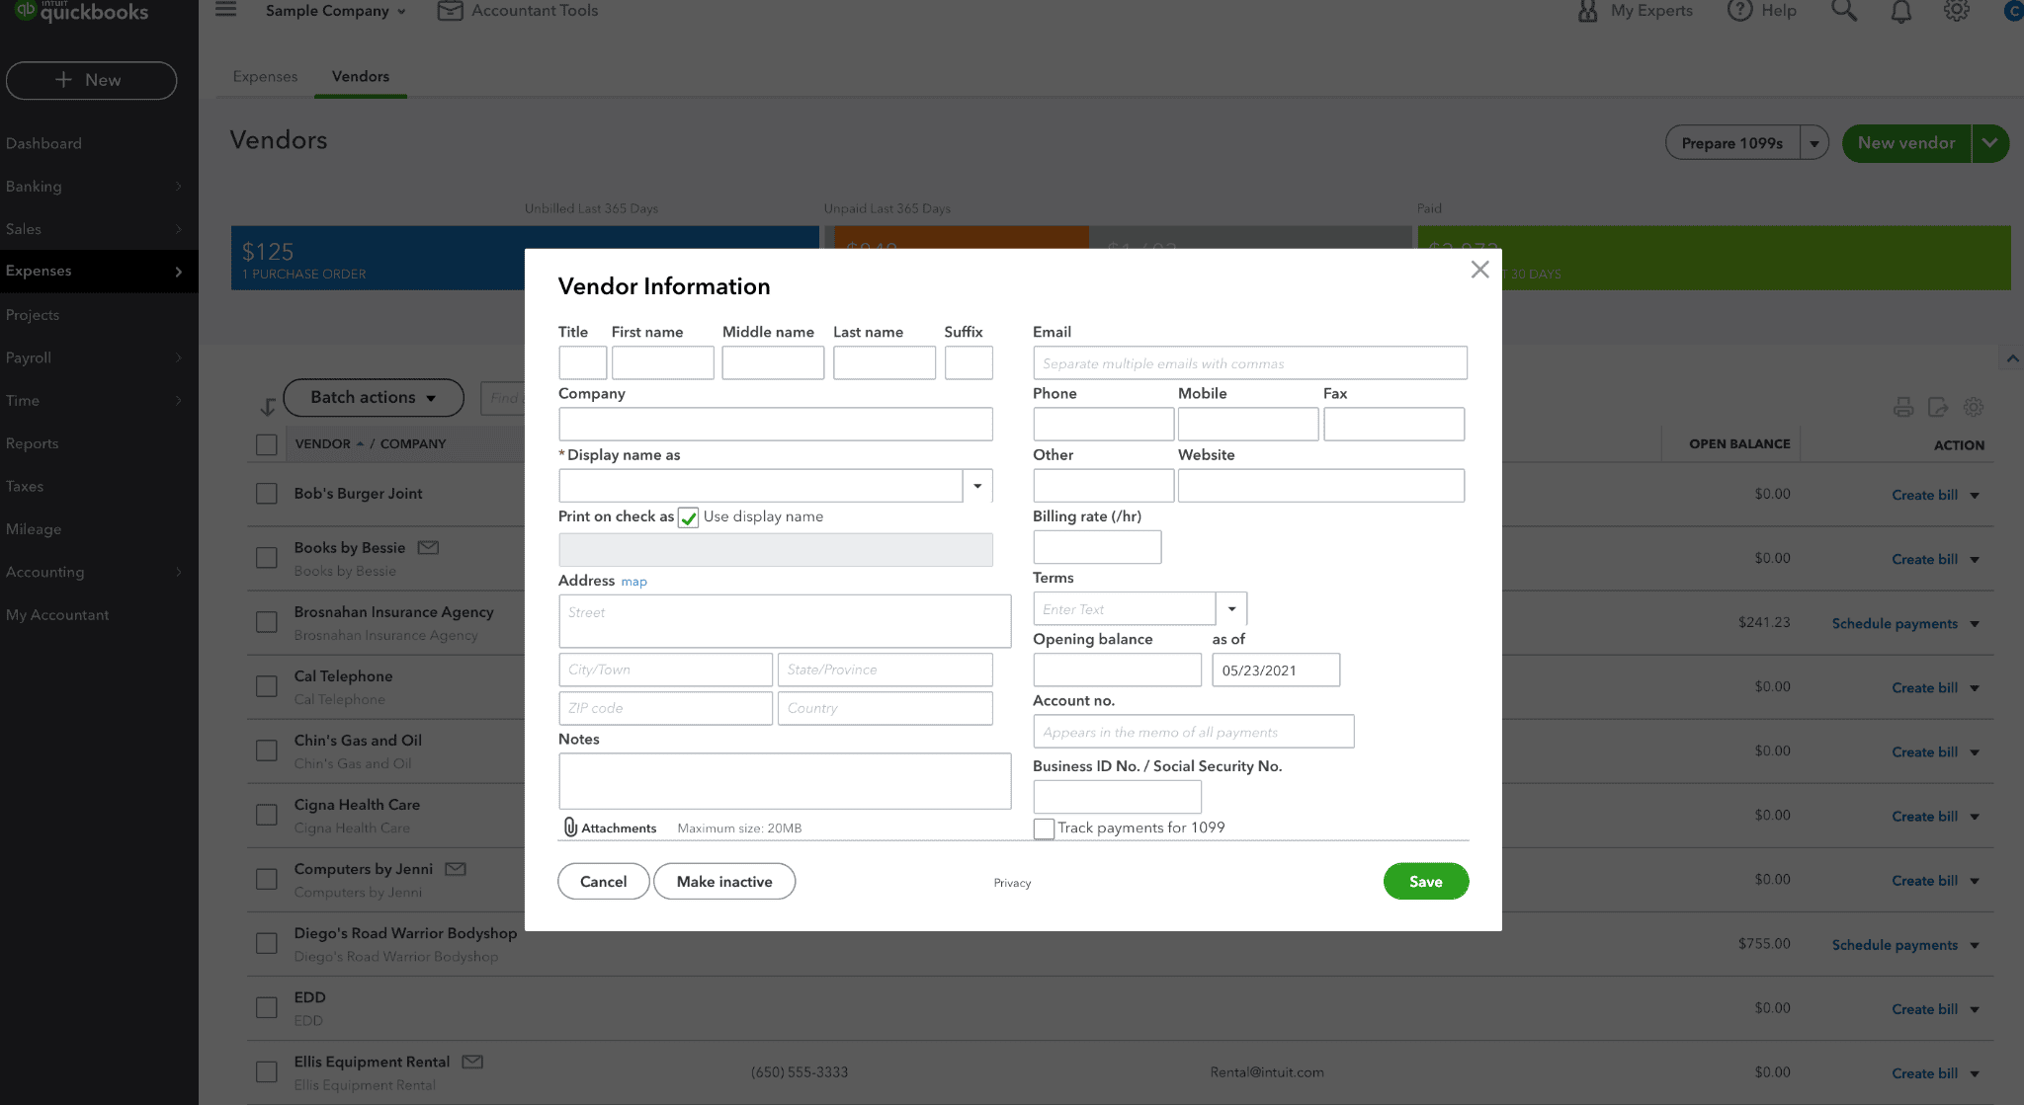Click the Street address field
Image resolution: width=2024 pixels, height=1105 pixels.
coord(785,621)
